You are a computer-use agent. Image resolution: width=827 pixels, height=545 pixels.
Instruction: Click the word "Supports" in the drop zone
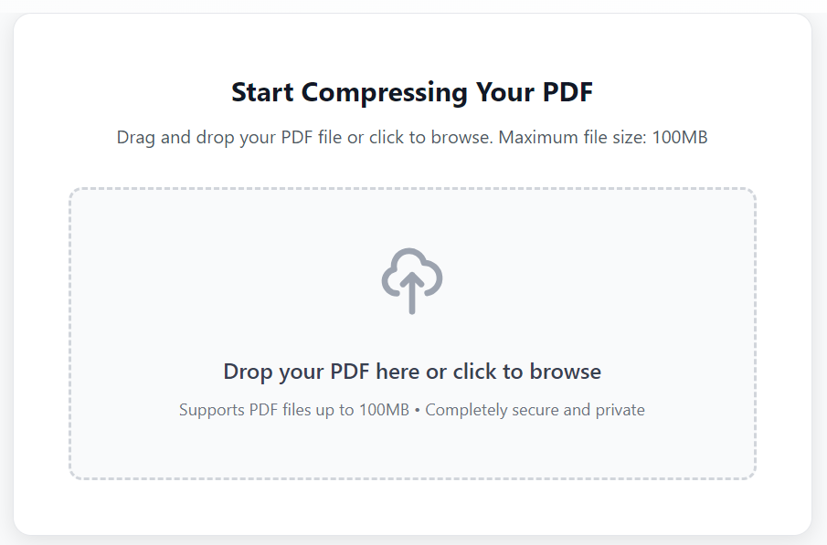pyautogui.click(x=211, y=410)
